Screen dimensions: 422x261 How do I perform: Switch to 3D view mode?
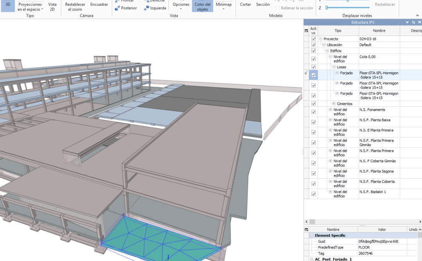(8, 6)
